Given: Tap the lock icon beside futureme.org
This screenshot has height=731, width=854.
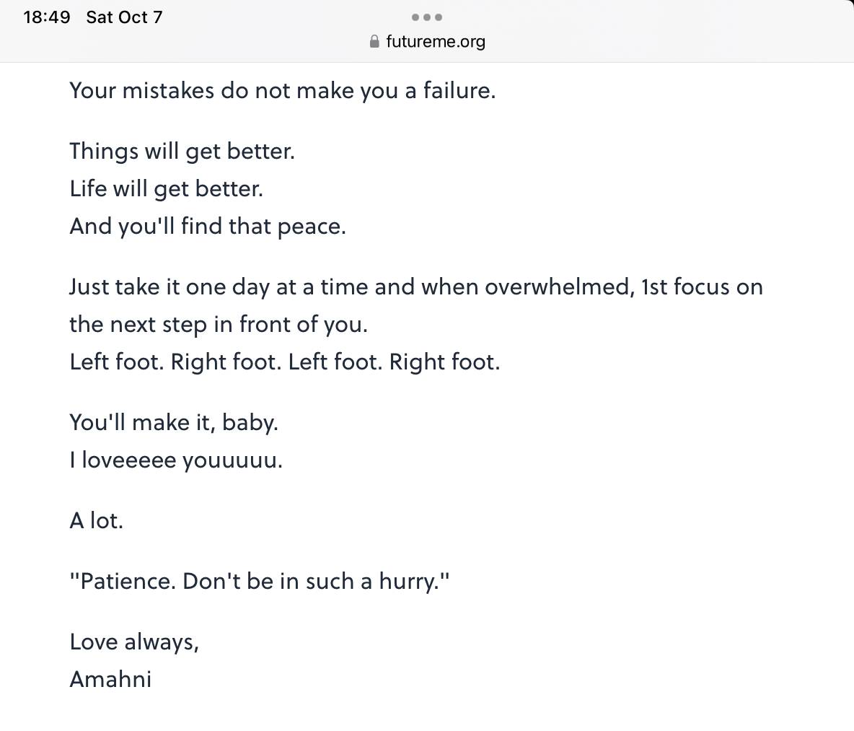Looking at the screenshot, I should pos(374,41).
